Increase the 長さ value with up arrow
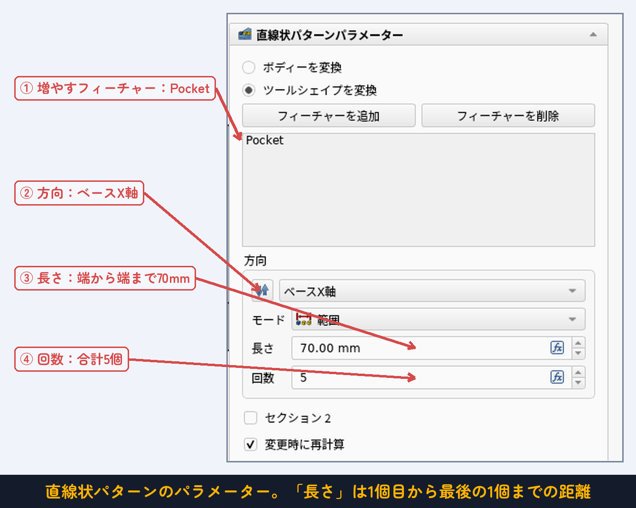 pos(578,343)
